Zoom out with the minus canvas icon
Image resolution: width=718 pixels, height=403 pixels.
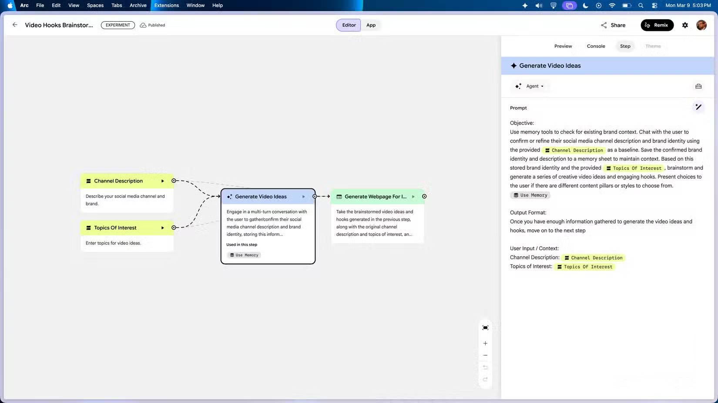(x=485, y=355)
